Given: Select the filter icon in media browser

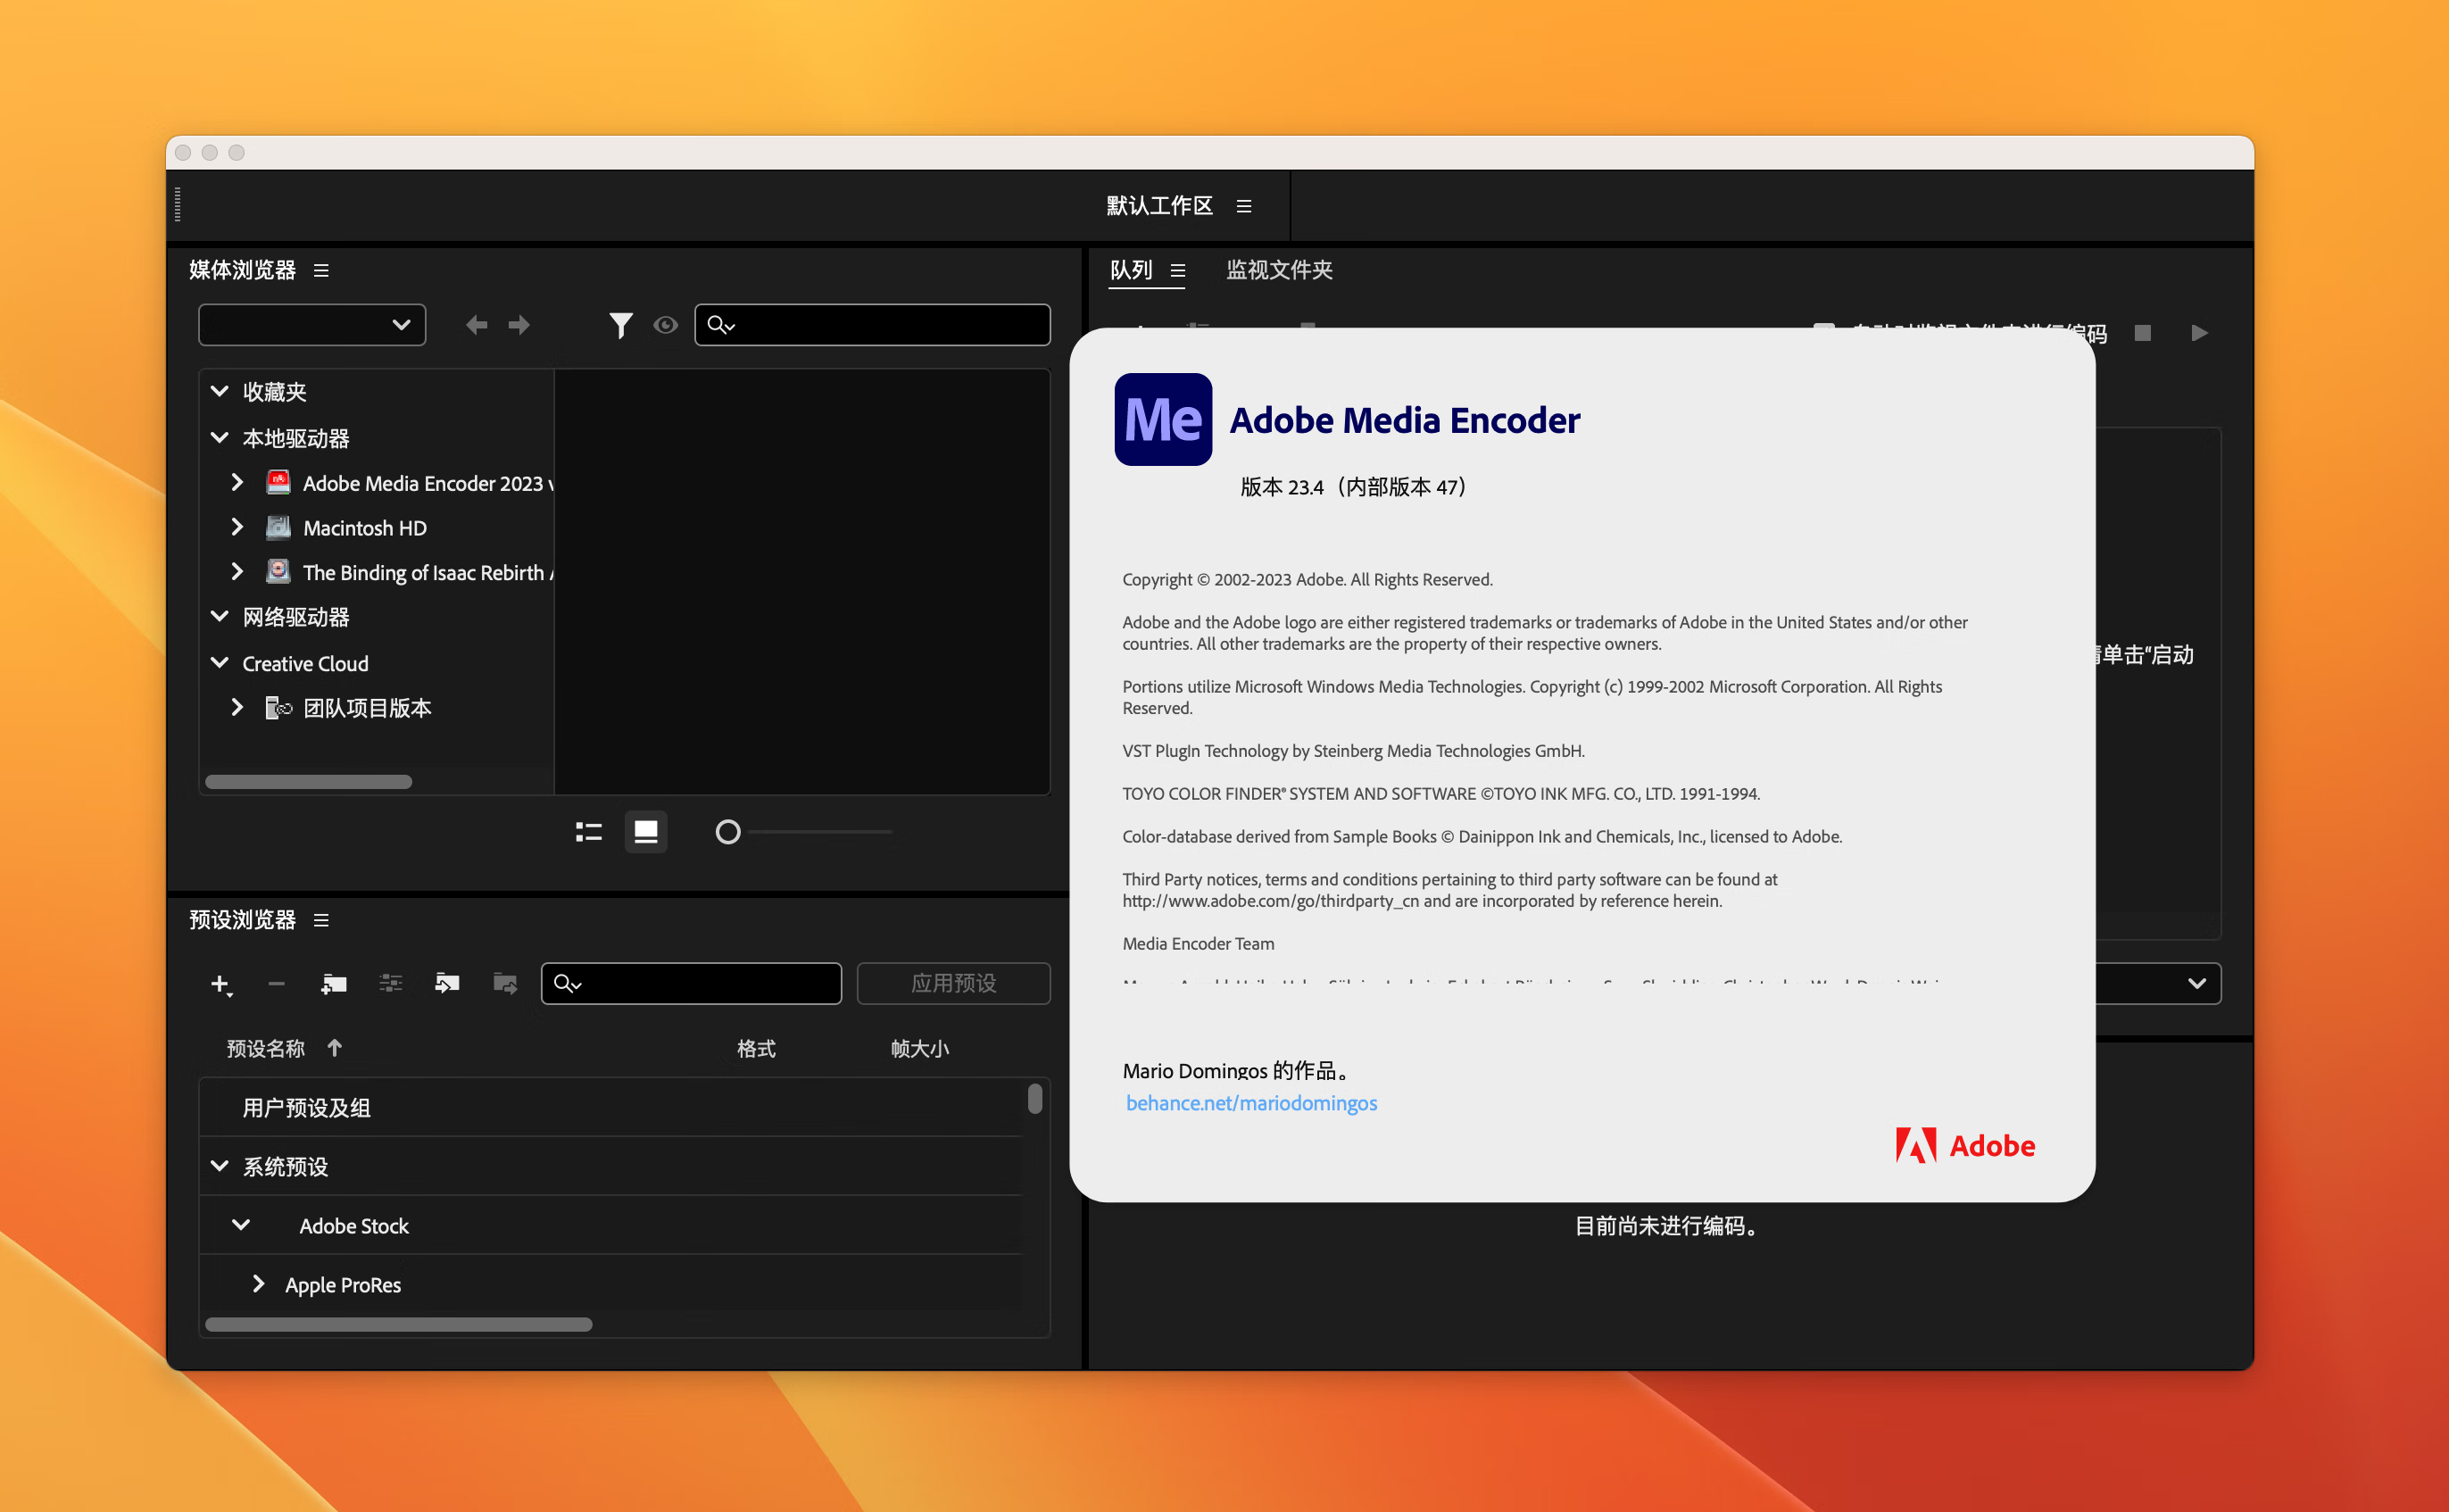Looking at the screenshot, I should tap(621, 324).
